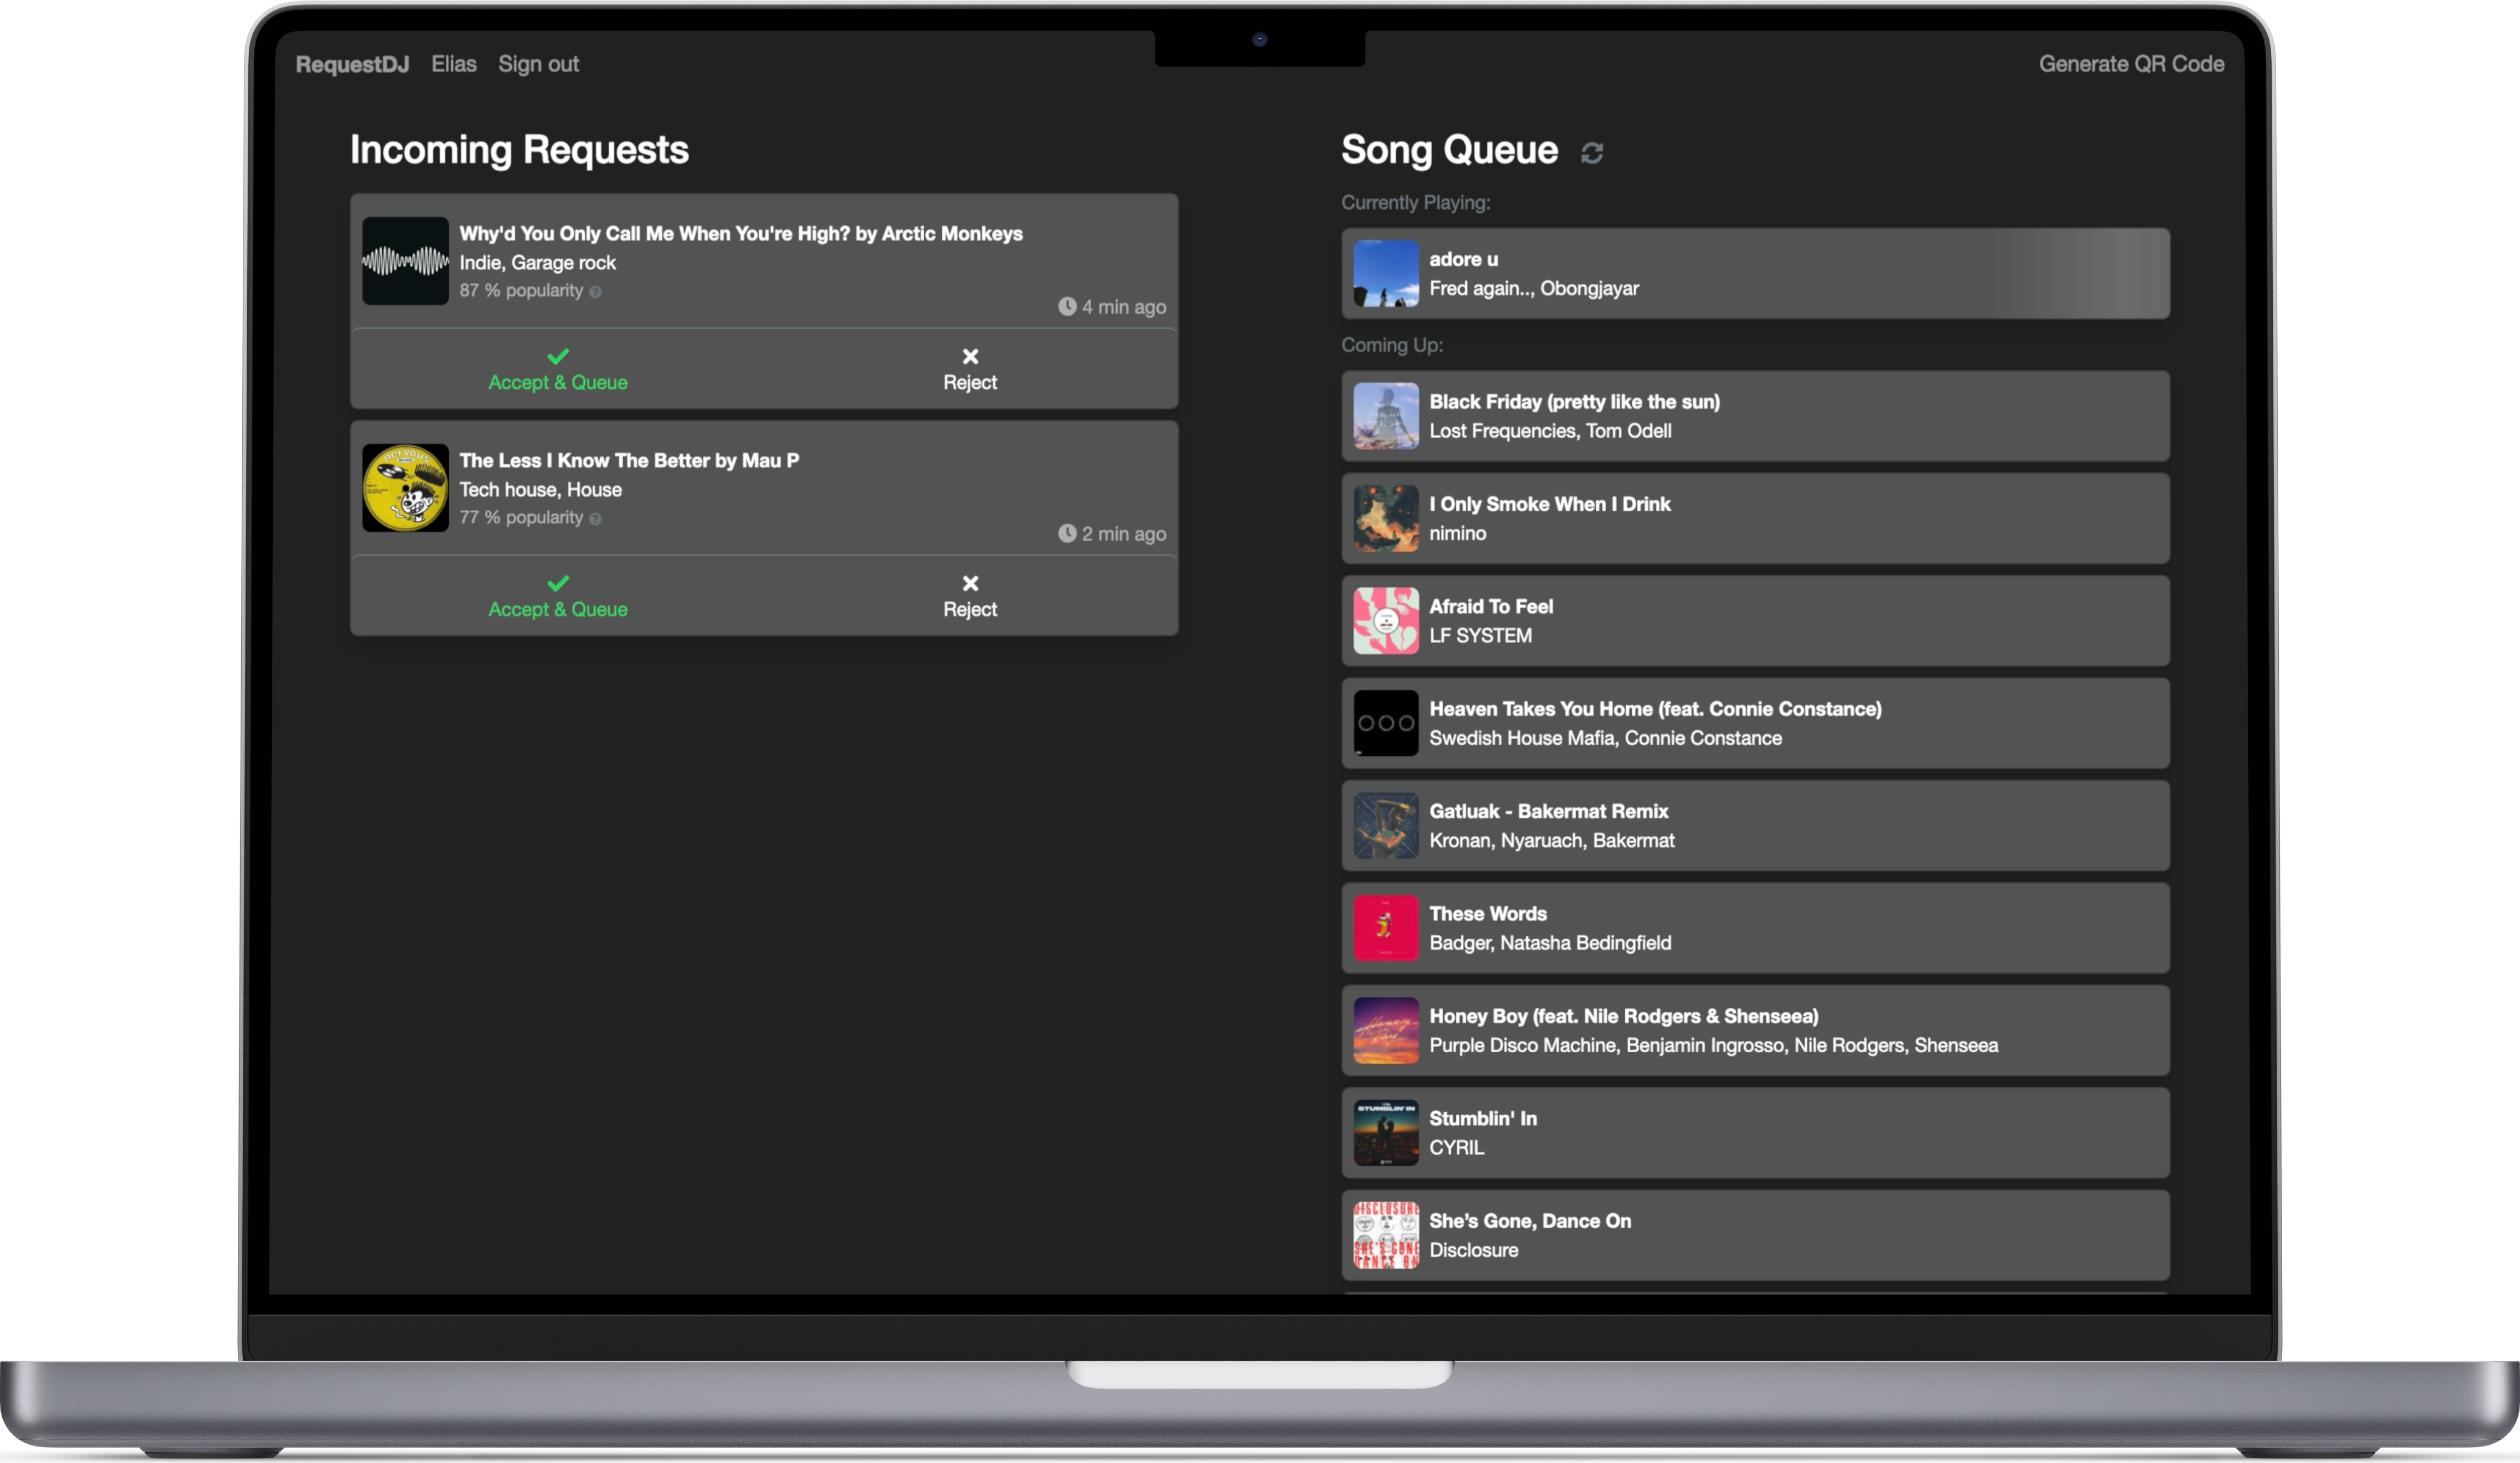2520x1463 pixels.
Task: Click the Stumblin' In cover art
Action: click(x=1386, y=1133)
